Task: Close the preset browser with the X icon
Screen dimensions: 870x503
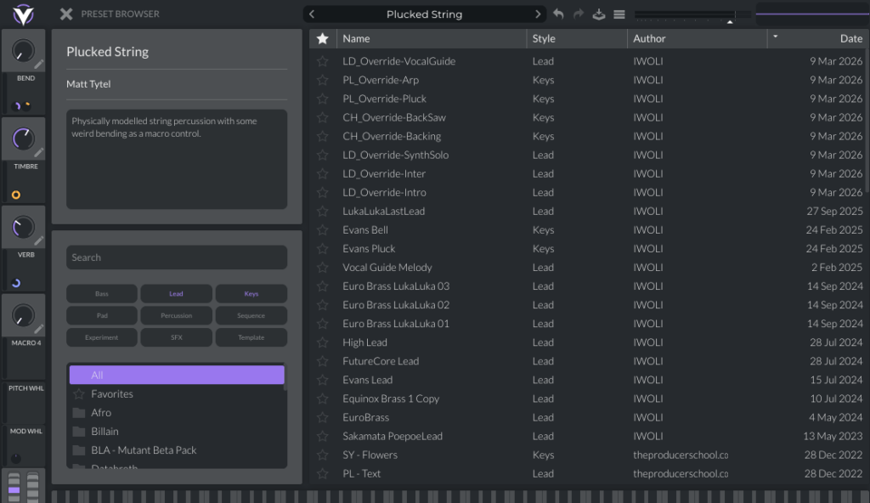Action: pyautogui.click(x=66, y=14)
